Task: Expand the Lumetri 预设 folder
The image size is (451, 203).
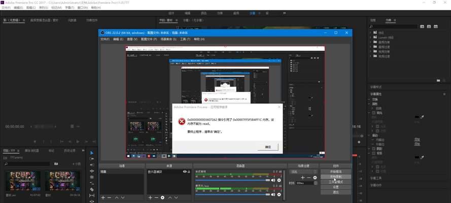Action: click(370, 38)
